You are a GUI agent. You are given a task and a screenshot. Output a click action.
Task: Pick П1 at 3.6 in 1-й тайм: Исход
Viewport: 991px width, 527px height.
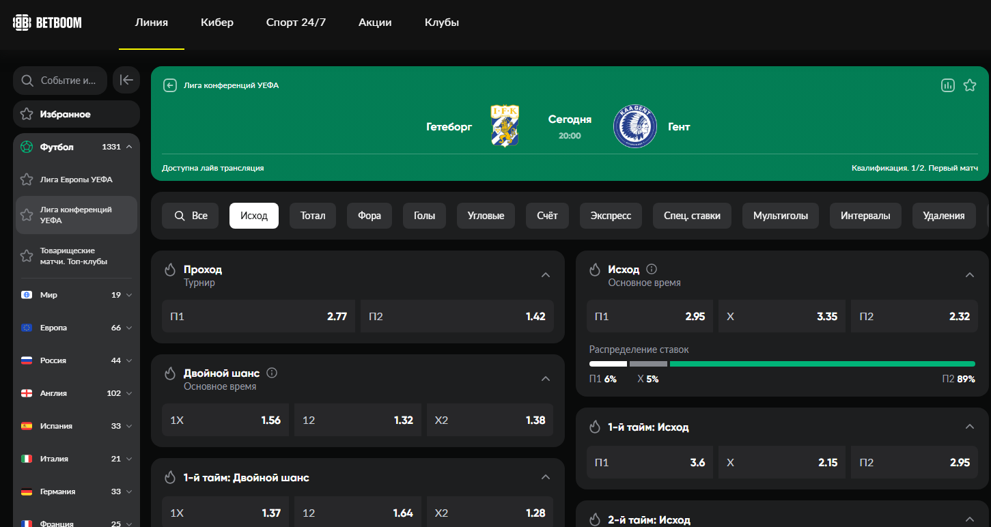coord(650,462)
